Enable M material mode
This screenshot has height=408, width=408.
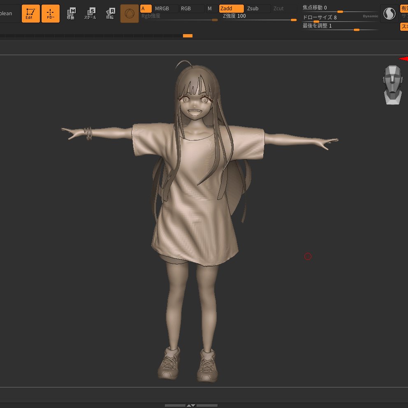(212, 9)
